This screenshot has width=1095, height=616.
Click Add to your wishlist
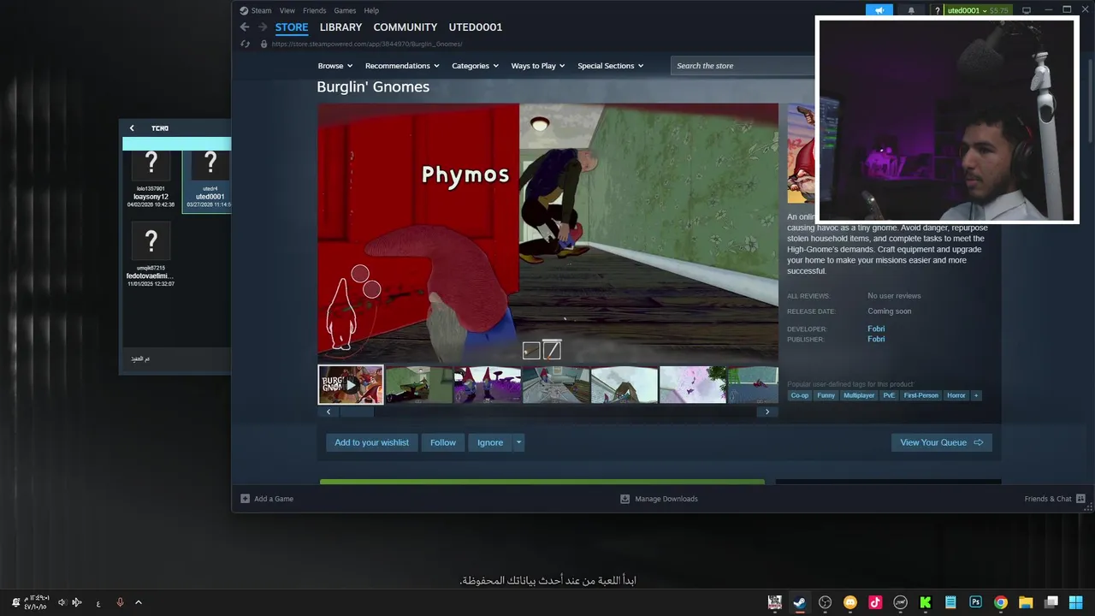pyautogui.click(x=371, y=442)
